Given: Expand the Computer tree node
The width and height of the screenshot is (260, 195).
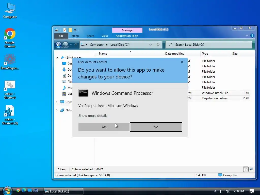Looking at the screenshot, I should (x=57, y=102).
